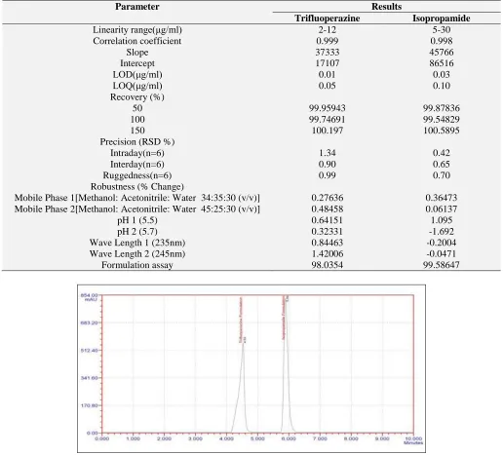This screenshot has width=503, height=455.
Task: Select the assay value "98.0354"
Action: 328,265
